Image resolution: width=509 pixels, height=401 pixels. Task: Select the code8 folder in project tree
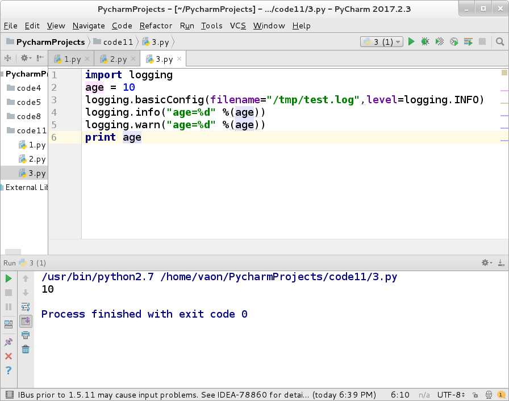tap(24, 116)
